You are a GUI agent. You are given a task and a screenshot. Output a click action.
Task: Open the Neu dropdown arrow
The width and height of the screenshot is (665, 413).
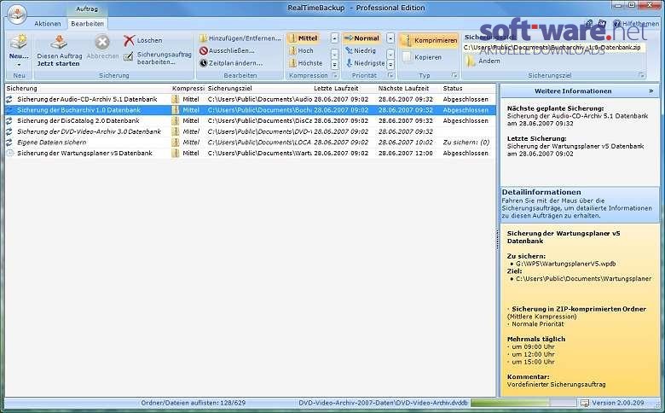pyautogui.click(x=19, y=65)
